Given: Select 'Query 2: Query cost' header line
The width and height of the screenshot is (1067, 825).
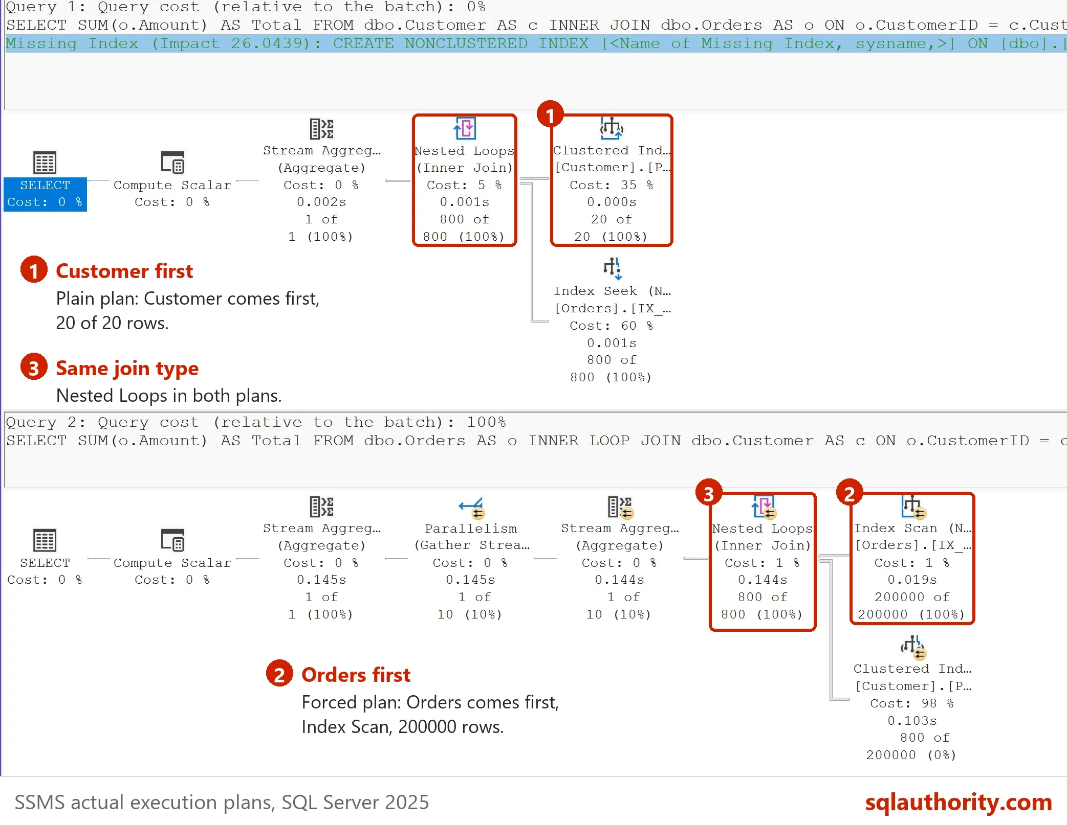Looking at the screenshot, I should 256,422.
